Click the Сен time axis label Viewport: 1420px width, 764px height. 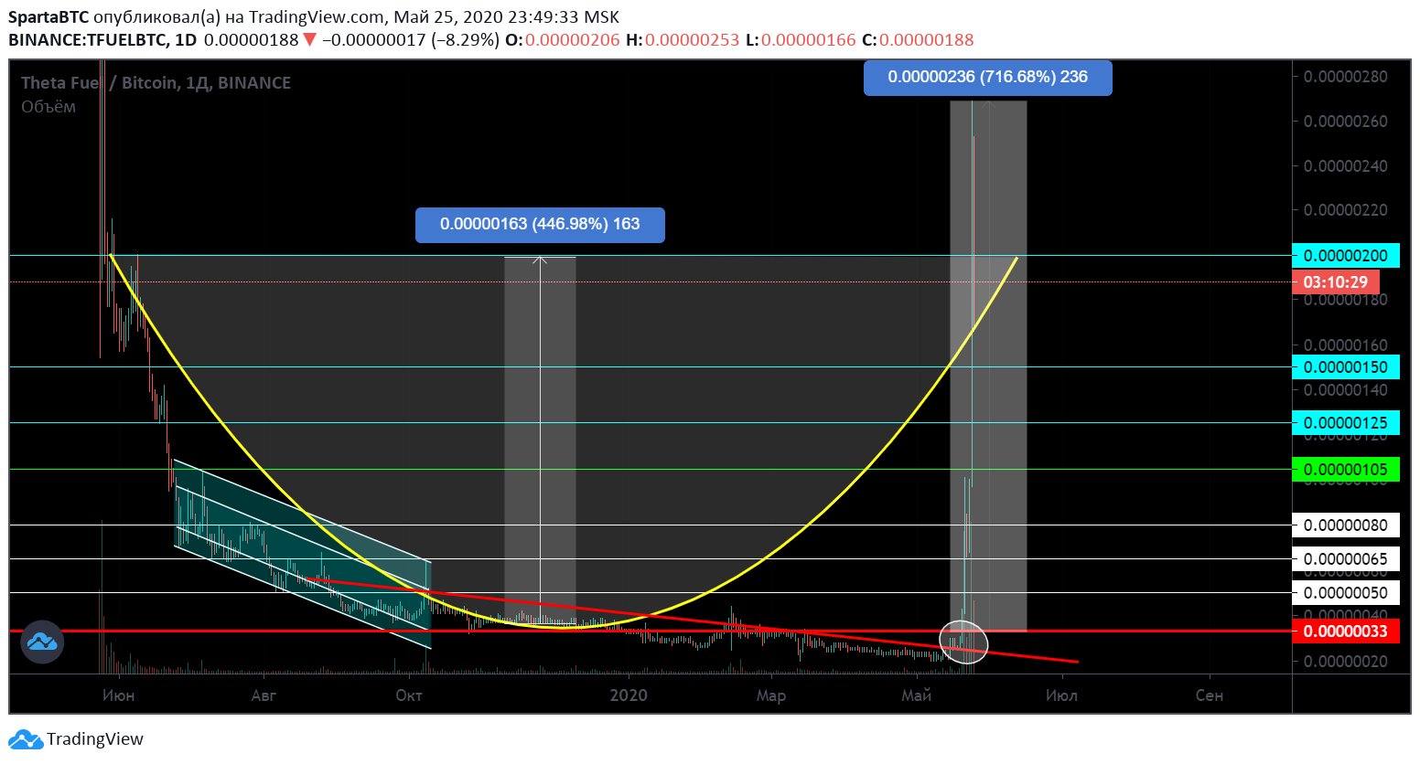click(x=1210, y=695)
